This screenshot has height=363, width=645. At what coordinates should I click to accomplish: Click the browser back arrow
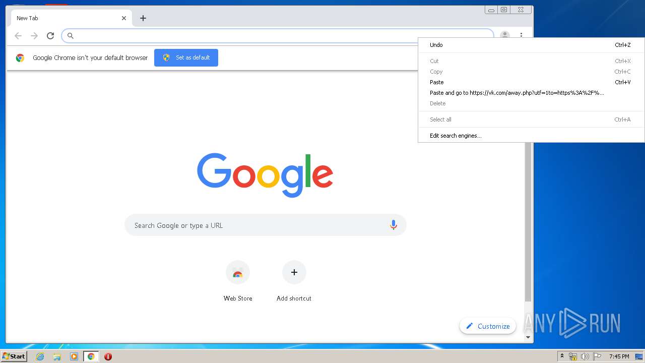pos(18,36)
